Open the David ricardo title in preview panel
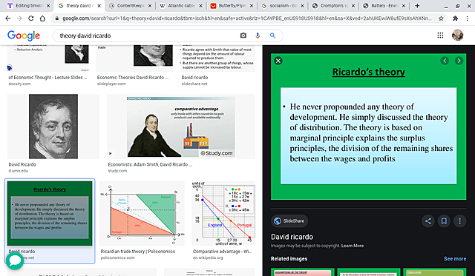Viewport: 475px width, 276px height. click(x=292, y=237)
